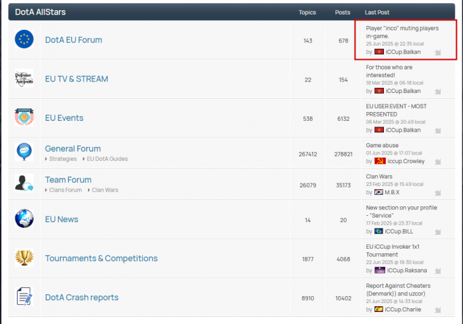
Task: Open the General Forum
Action: pyautogui.click(x=73, y=149)
